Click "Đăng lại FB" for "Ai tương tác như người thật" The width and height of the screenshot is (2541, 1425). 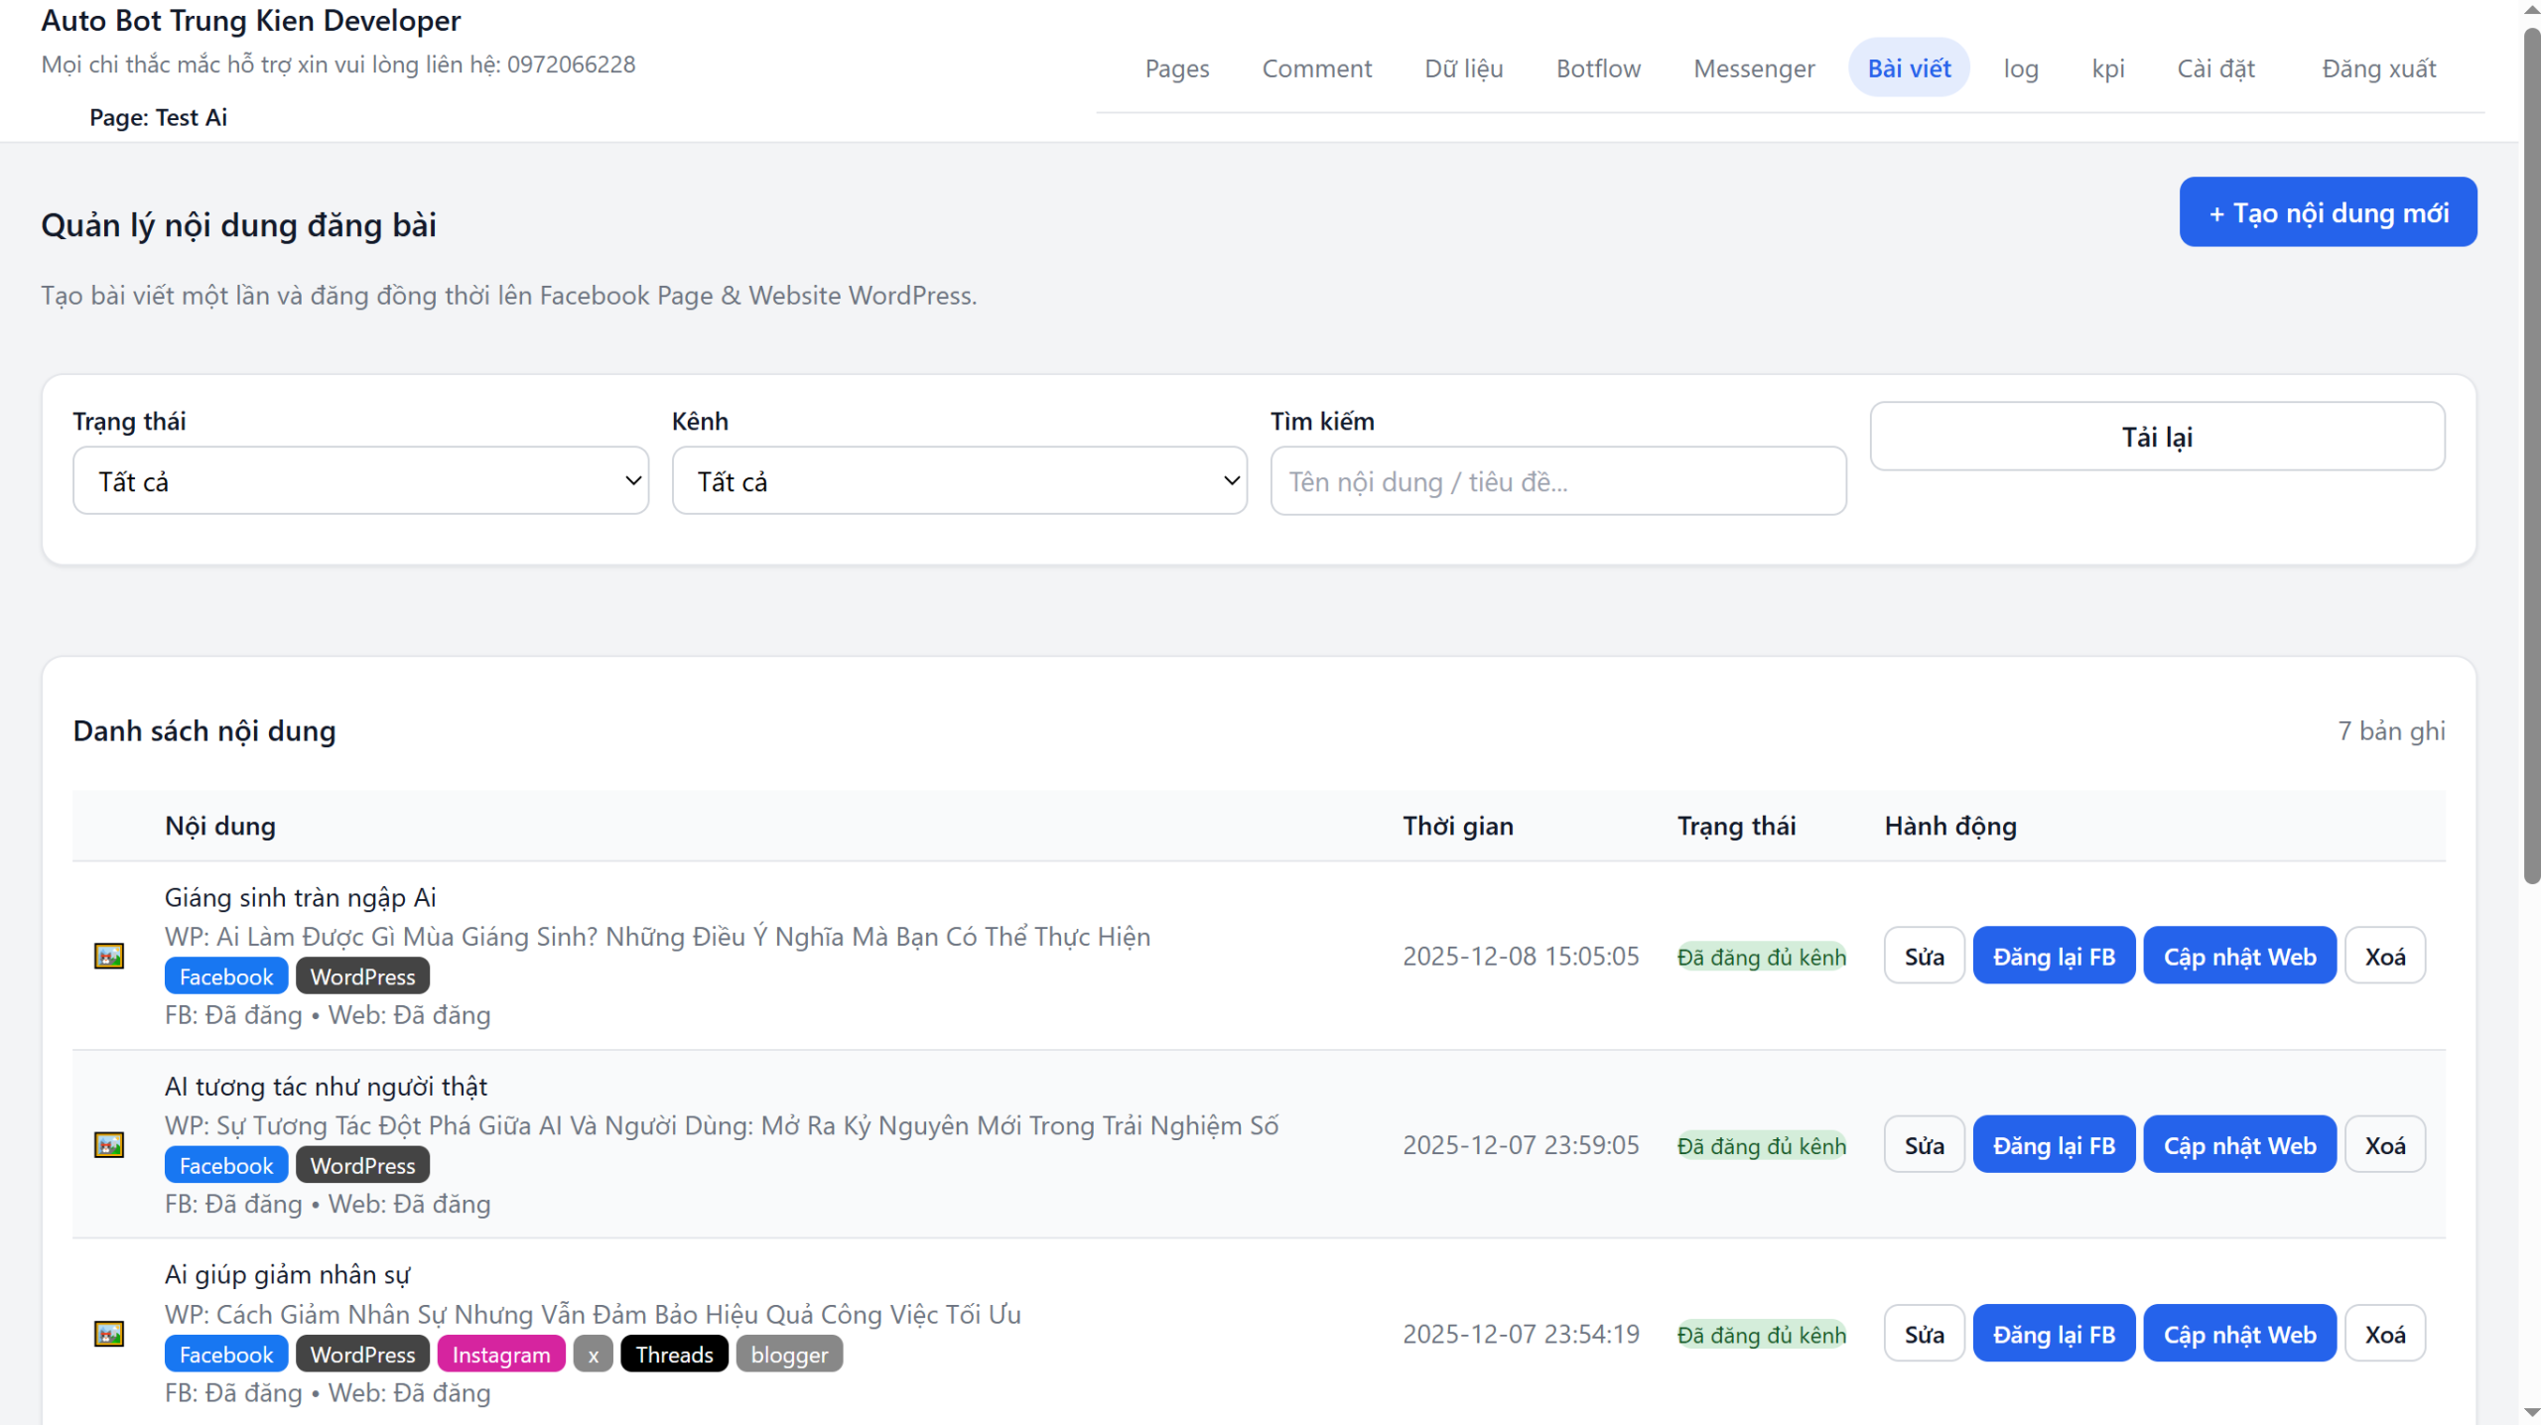(2053, 1143)
